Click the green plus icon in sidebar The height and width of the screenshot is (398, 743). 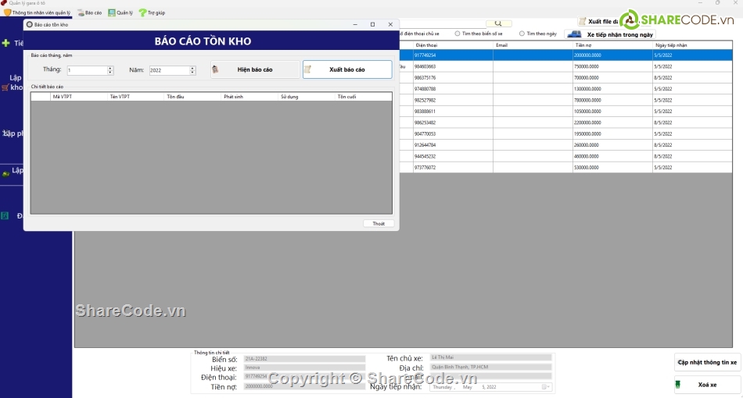click(6, 43)
